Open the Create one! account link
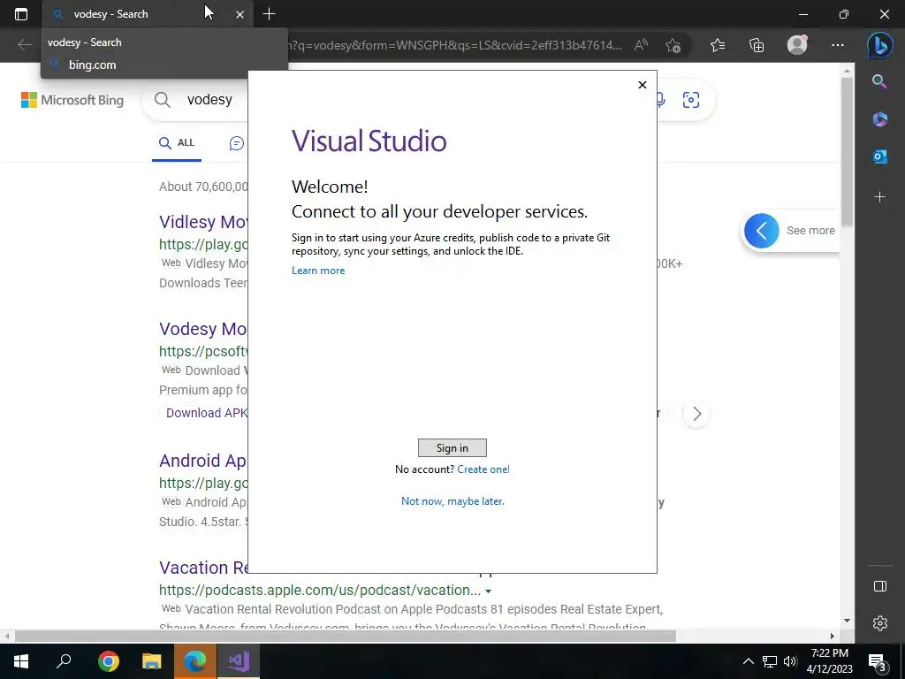 (x=483, y=469)
